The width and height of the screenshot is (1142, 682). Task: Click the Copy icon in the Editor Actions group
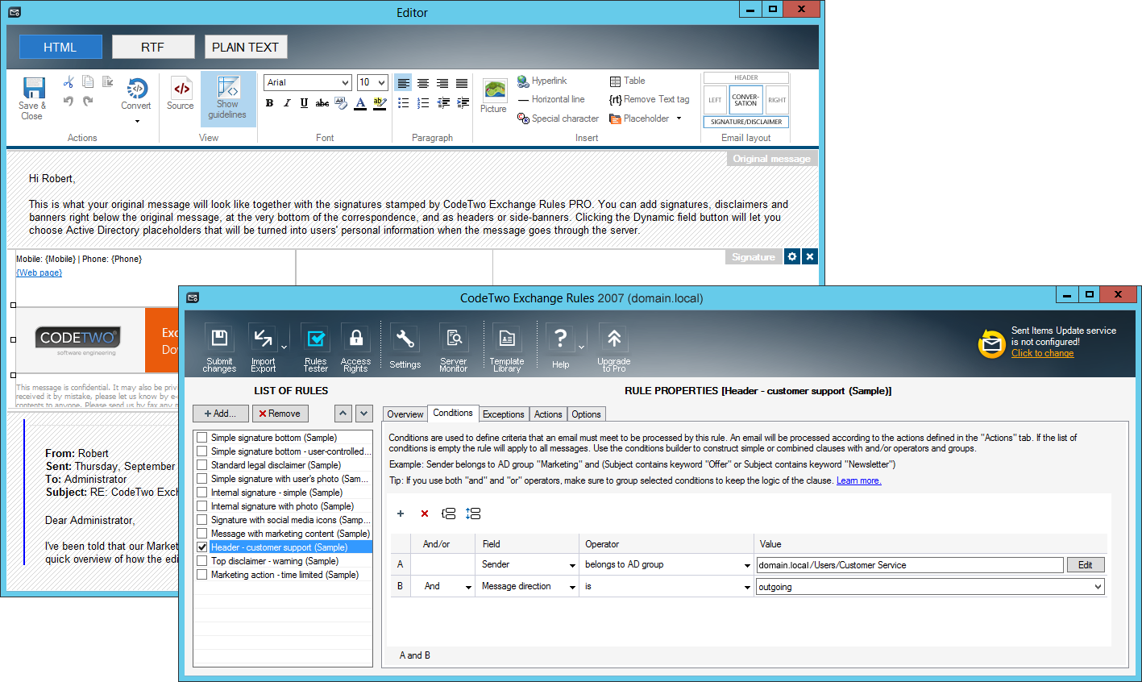[x=88, y=81]
